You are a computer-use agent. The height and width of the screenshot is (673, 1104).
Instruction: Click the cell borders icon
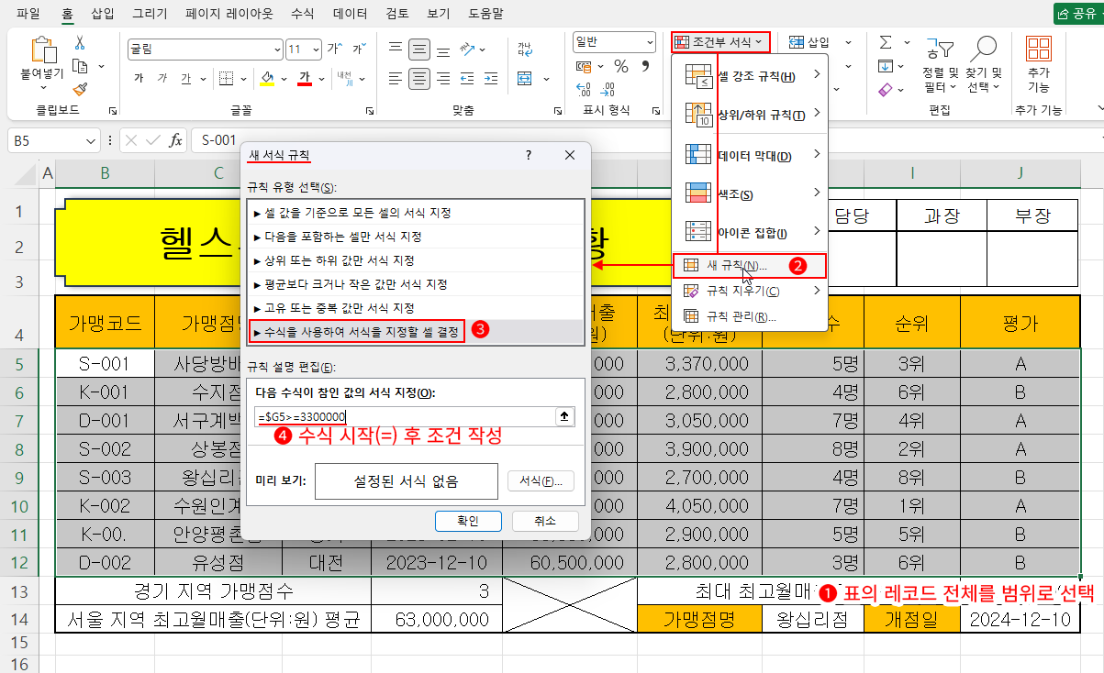(226, 79)
